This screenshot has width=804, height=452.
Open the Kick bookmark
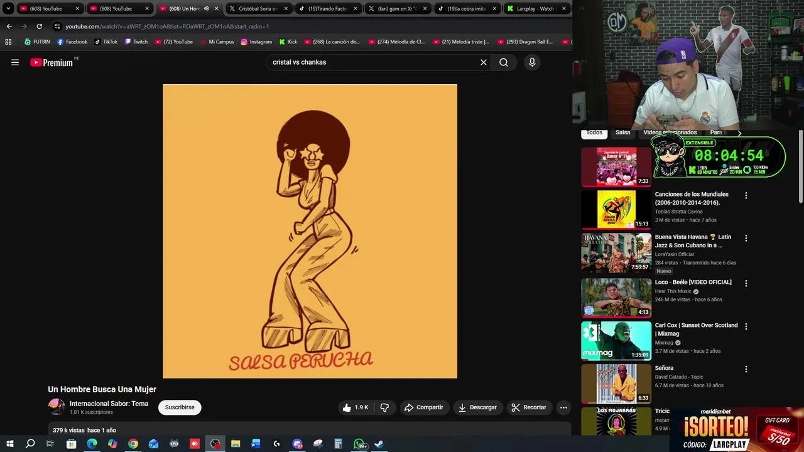click(x=288, y=42)
